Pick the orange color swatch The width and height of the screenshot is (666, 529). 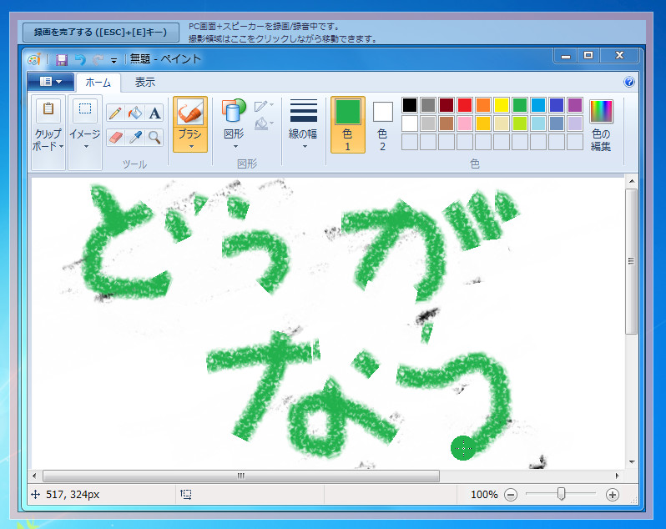point(483,105)
